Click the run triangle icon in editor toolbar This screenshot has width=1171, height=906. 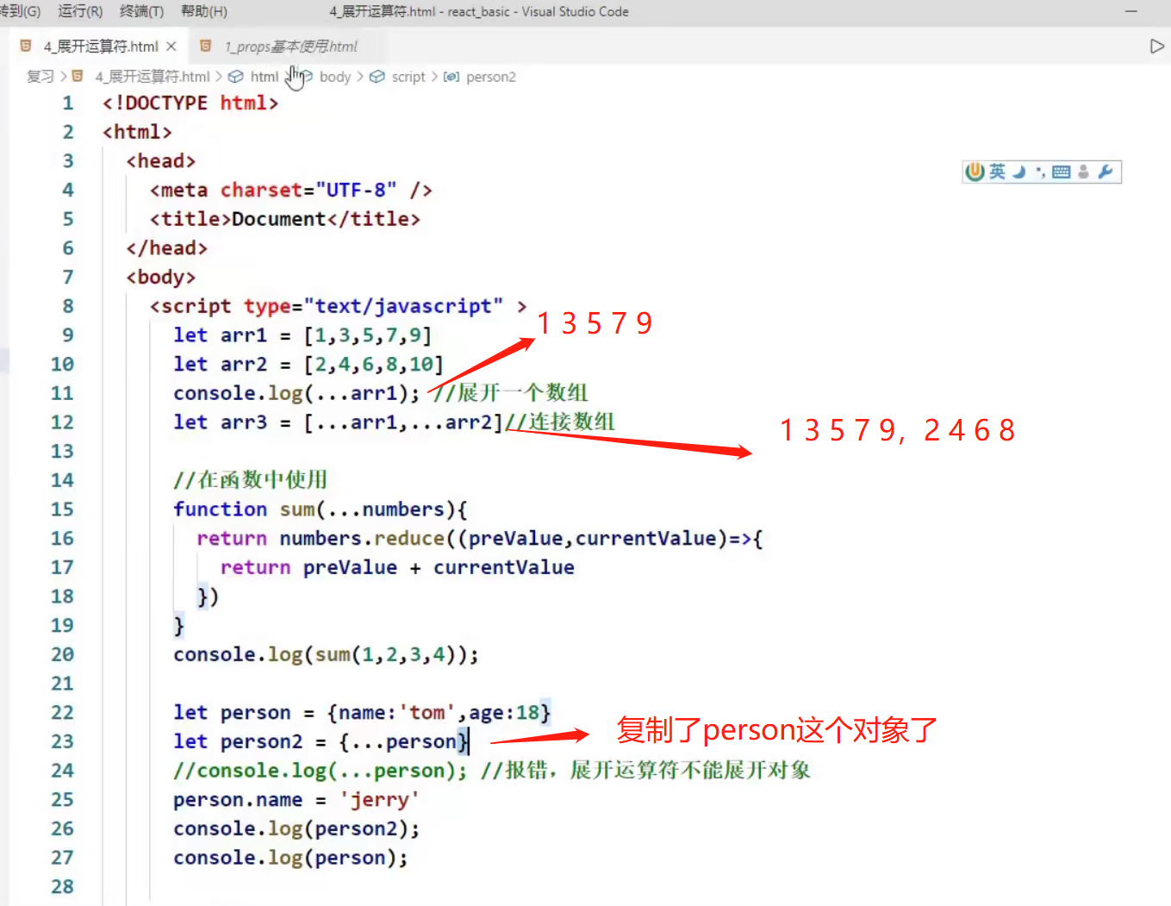point(1156,47)
